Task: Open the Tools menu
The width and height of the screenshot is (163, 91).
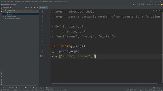Action: pos(36,2)
